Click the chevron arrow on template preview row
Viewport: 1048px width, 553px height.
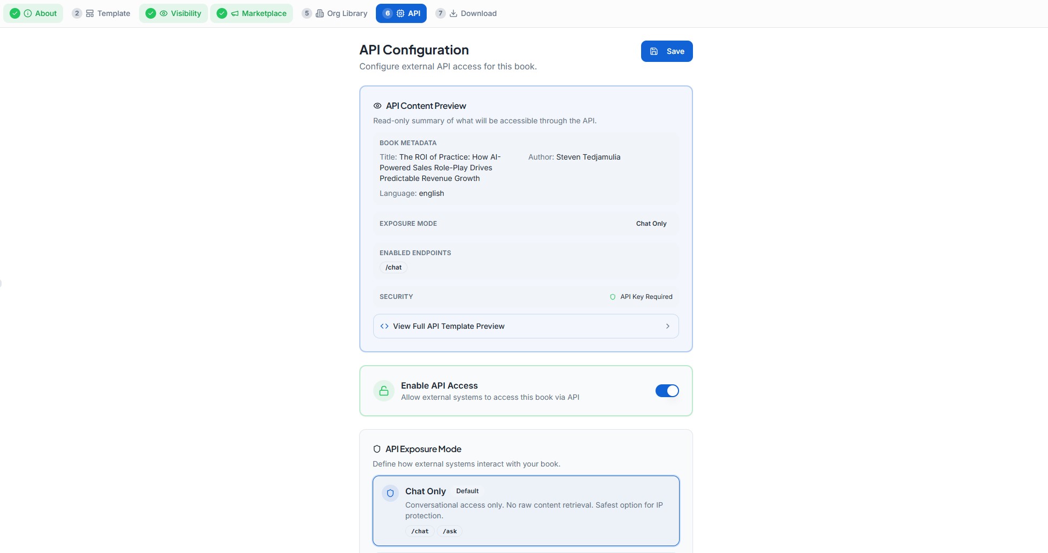pyautogui.click(x=667, y=326)
